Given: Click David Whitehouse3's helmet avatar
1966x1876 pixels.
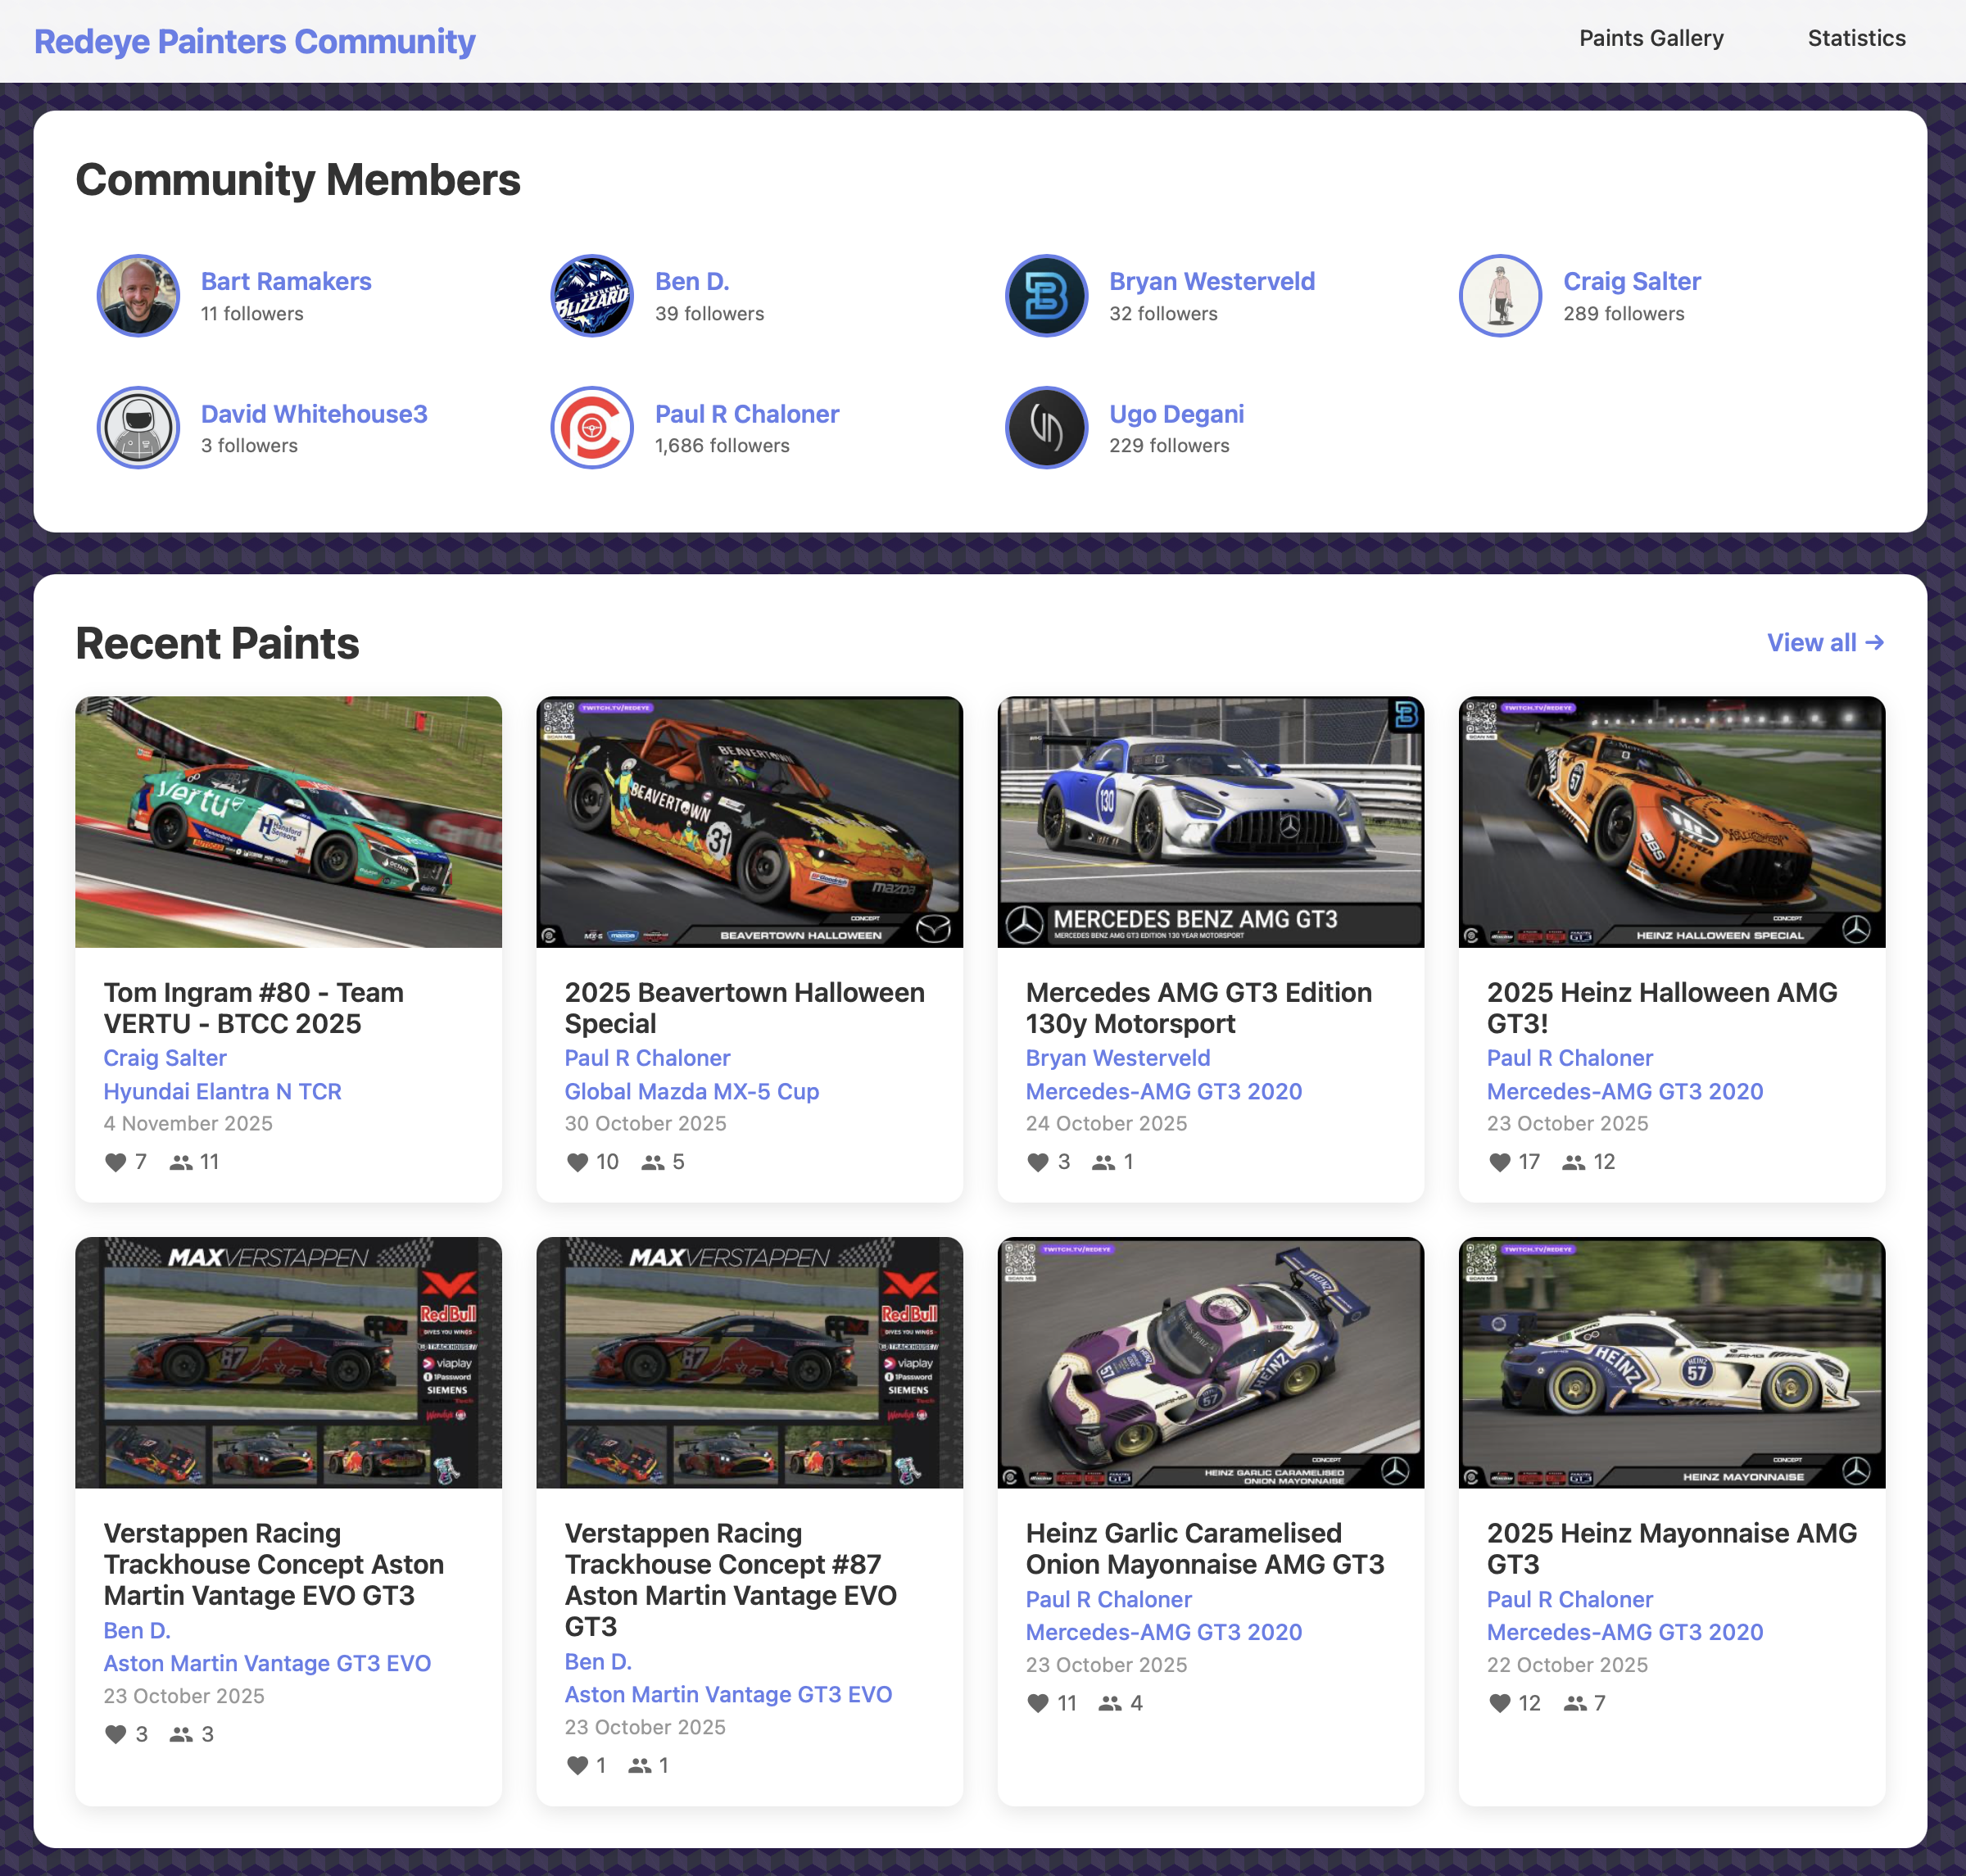Looking at the screenshot, I should tap(138, 428).
